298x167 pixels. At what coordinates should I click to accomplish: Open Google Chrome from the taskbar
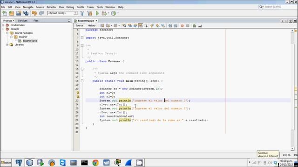(x=95, y=163)
